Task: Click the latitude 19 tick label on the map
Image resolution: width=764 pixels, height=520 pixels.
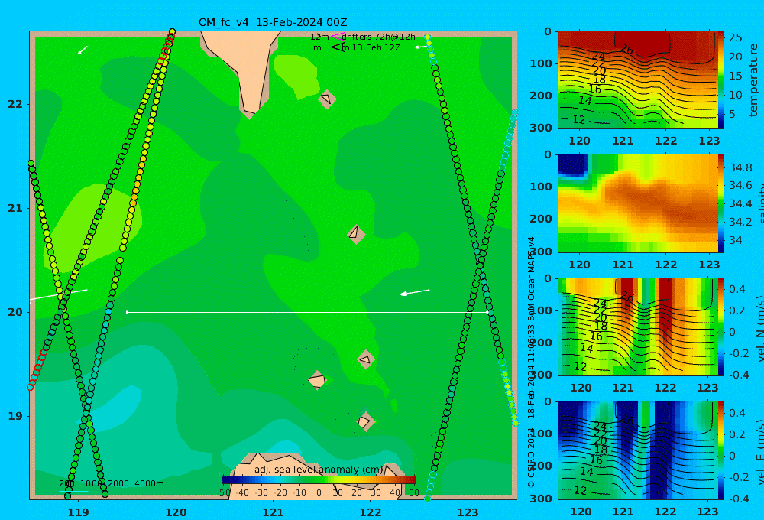Action: [15, 416]
